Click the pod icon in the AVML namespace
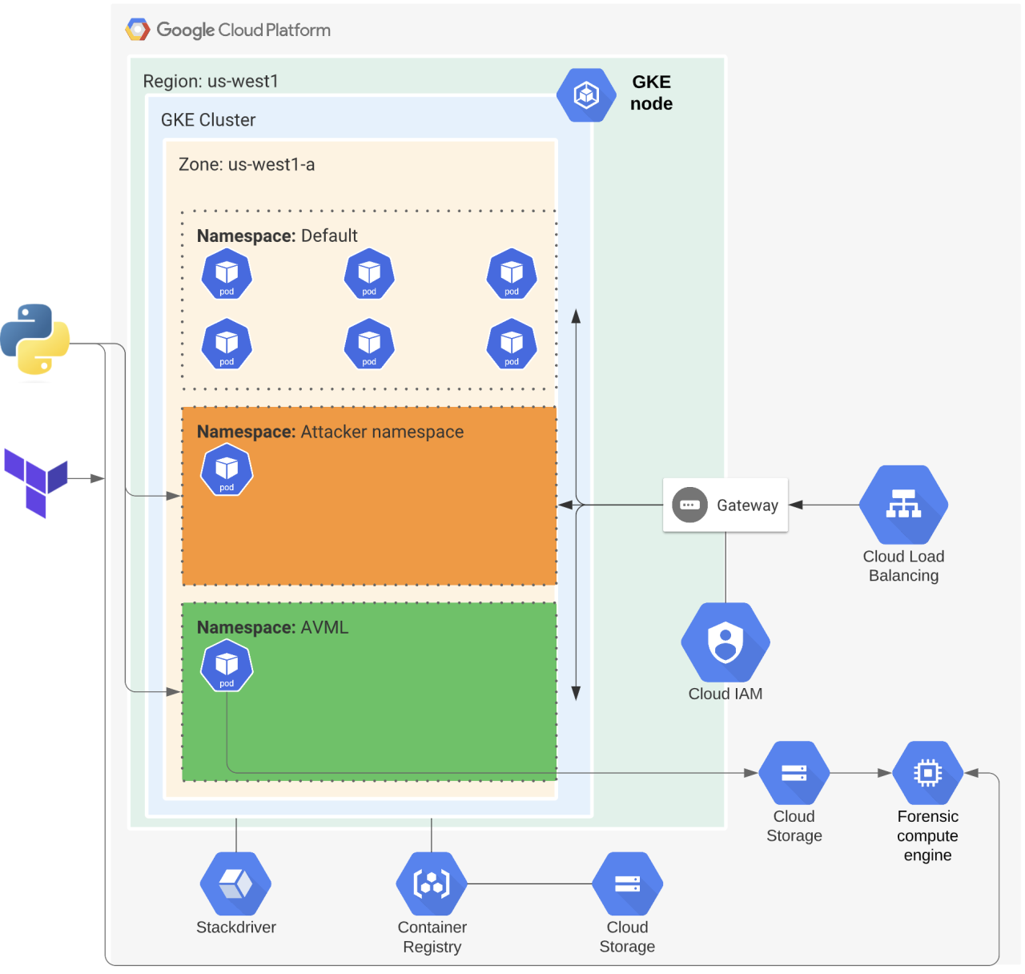1025x974 pixels. pyautogui.click(x=227, y=666)
